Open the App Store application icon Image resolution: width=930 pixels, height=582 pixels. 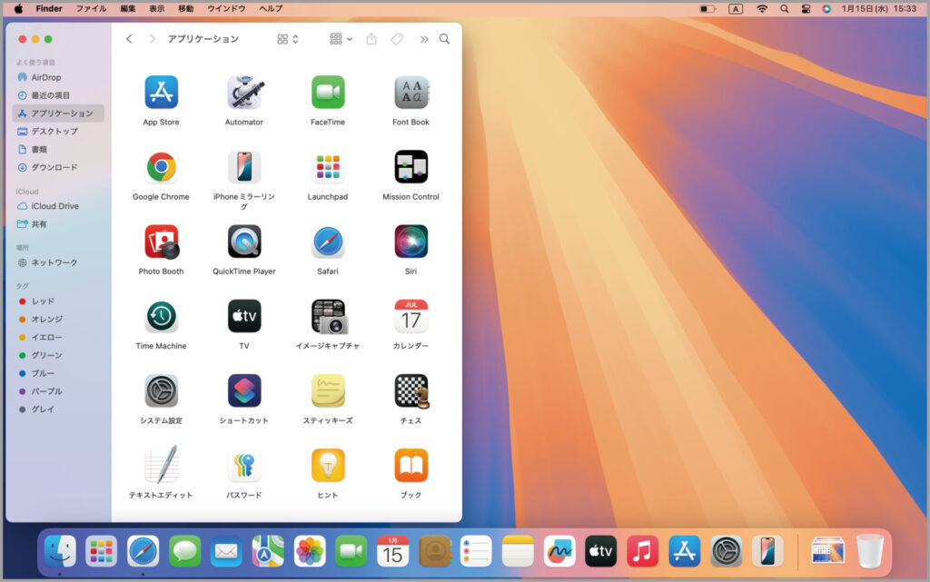pos(161,93)
